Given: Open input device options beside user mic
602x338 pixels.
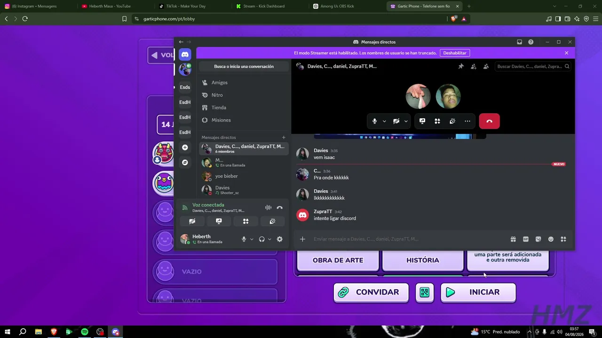Looking at the screenshot, I should (252, 239).
